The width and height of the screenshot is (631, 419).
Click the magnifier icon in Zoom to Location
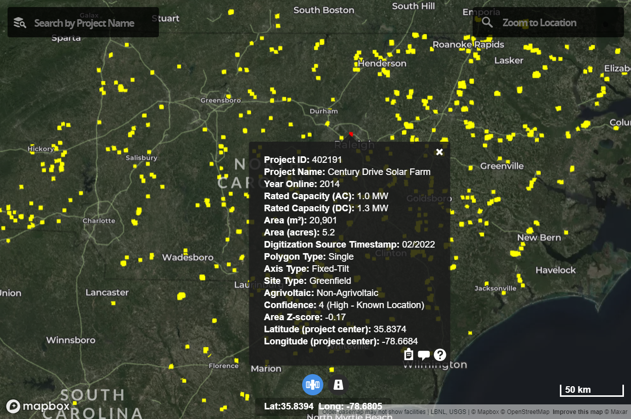pos(487,22)
